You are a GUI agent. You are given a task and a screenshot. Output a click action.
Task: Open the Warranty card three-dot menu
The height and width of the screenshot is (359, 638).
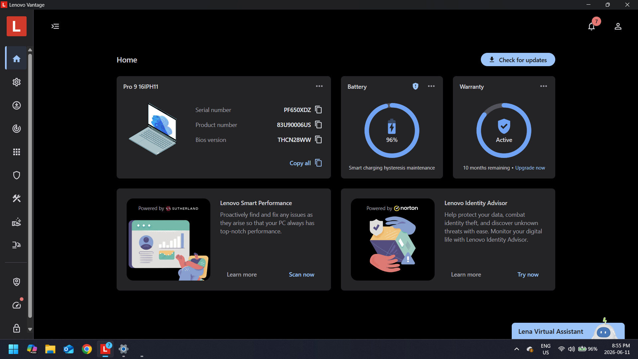coord(543,86)
